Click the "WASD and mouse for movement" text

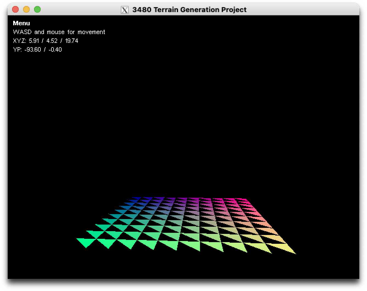[x=59, y=32]
